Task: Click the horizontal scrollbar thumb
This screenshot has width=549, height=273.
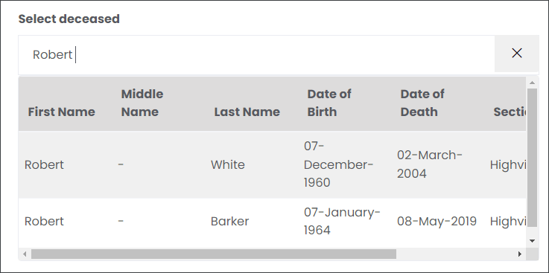Action: [214, 254]
